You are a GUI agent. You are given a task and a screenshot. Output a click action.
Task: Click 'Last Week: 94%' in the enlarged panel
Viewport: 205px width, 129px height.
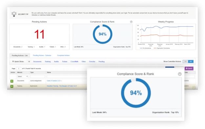[99, 112]
